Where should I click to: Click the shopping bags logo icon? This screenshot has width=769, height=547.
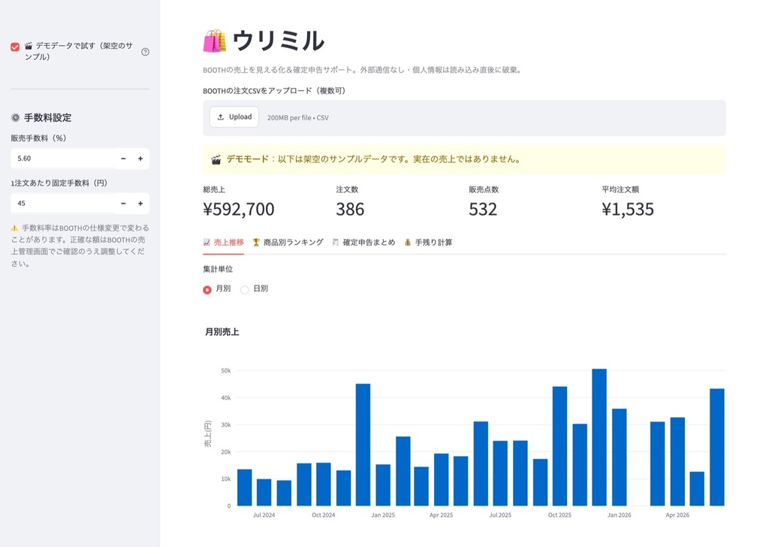pyautogui.click(x=215, y=41)
